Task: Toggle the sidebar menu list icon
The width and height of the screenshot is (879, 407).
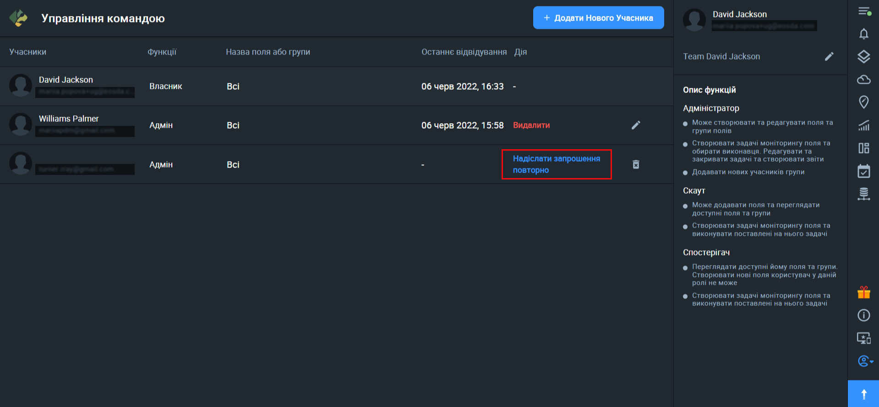Action: 864,11
